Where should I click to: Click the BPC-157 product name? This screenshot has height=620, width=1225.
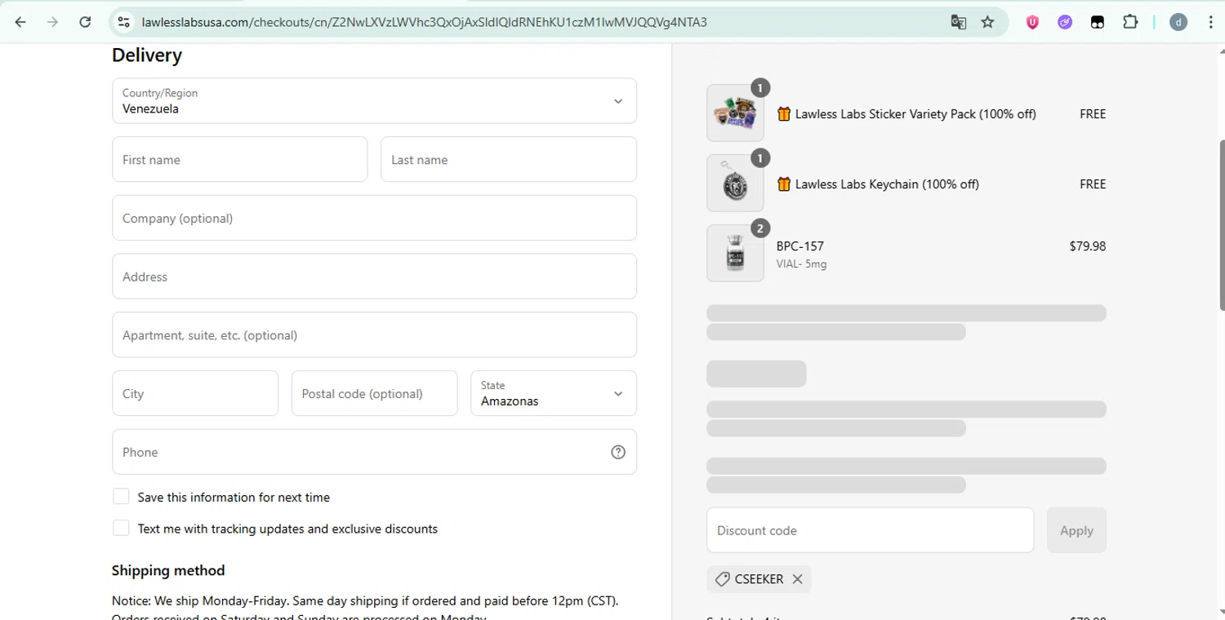point(800,246)
